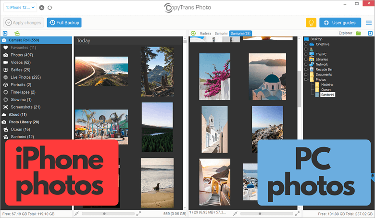Expand the Recycle Bin tree node

click(x=306, y=70)
